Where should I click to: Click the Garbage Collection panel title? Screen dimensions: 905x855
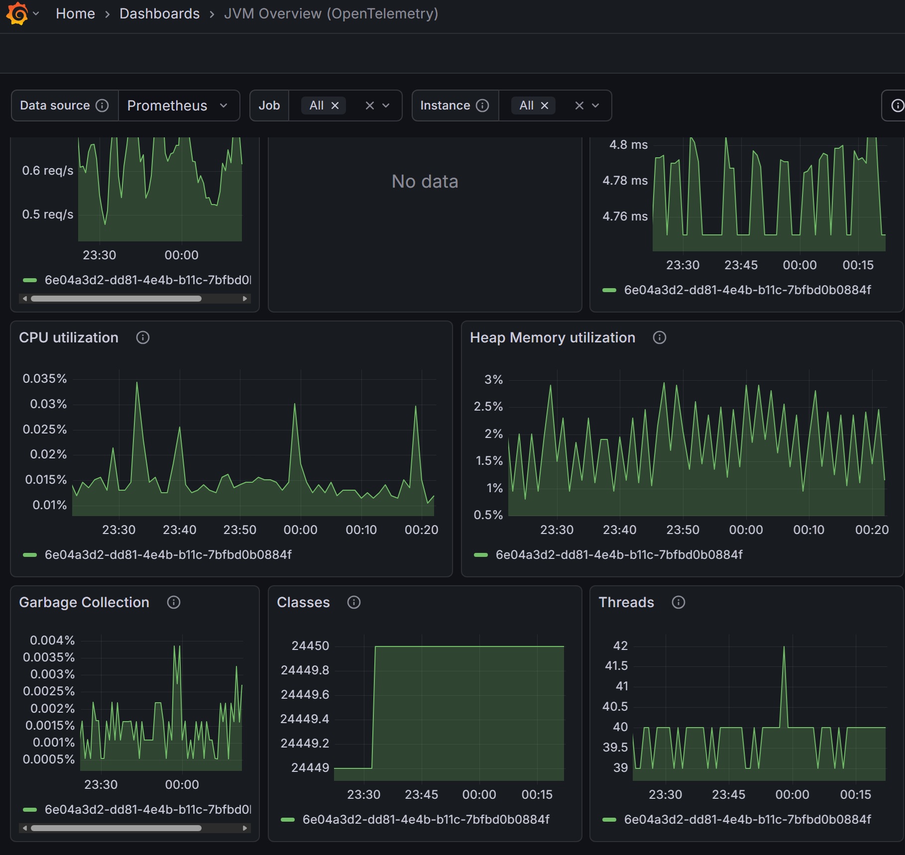click(84, 603)
